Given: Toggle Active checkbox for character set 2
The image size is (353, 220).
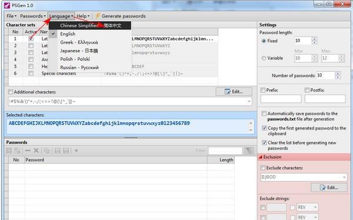Looking at the screenshot, I should [x=31, y=46].
